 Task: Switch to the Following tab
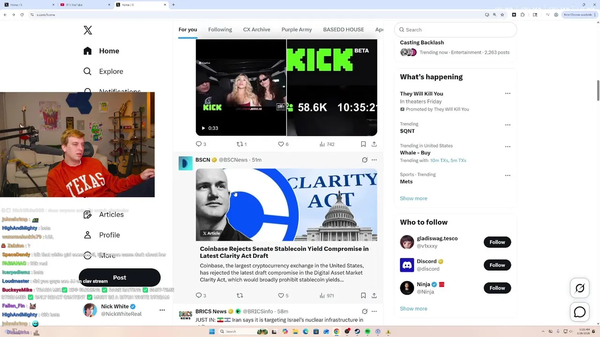pyautogui.click(x=220, y=29)
